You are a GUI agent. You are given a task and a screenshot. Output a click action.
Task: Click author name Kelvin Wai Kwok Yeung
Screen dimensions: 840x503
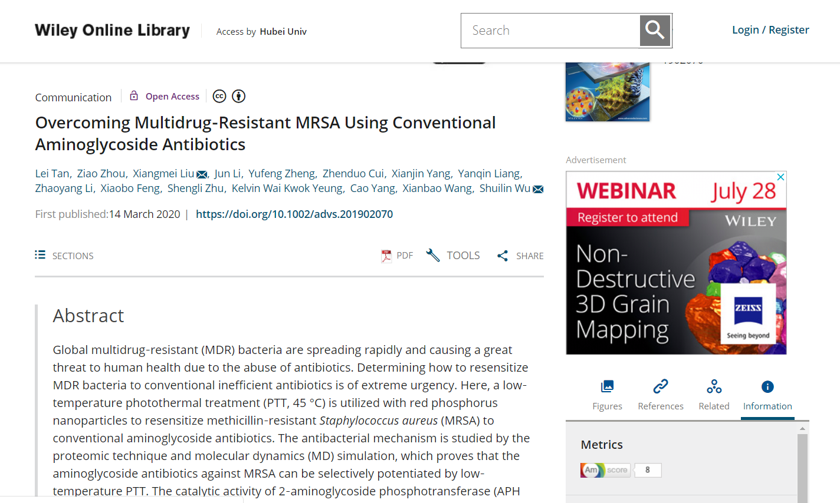(x=287, y=188)
